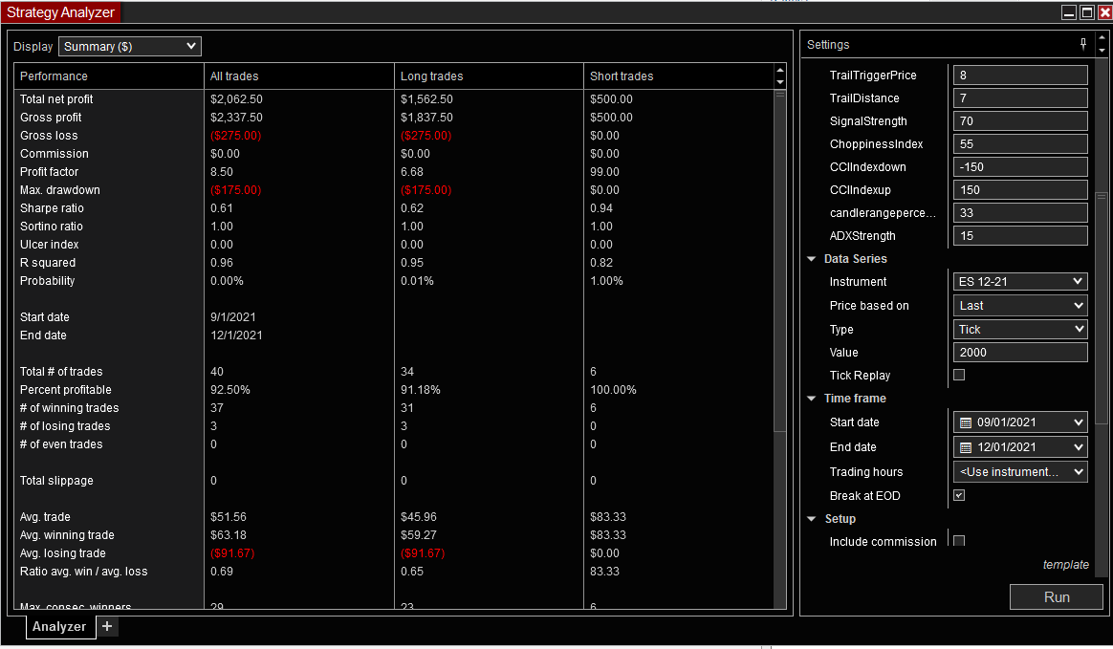
Task: Open the Display Summary ($) dropdown
Action: [x=130, y=46]
